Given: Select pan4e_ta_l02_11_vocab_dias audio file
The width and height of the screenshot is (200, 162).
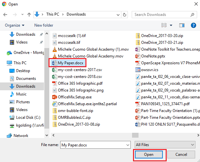Looking at the screenshot, I should pos(168,97).
